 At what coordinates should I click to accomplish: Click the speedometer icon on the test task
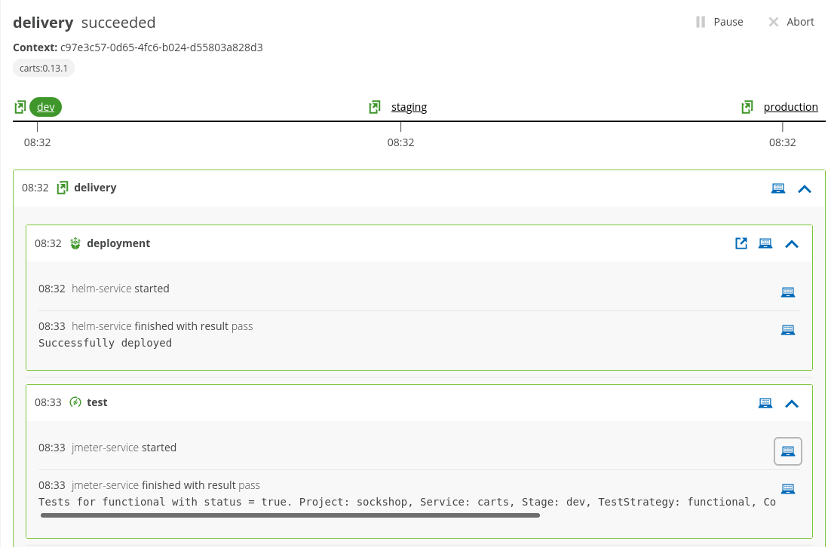(75, 402)
